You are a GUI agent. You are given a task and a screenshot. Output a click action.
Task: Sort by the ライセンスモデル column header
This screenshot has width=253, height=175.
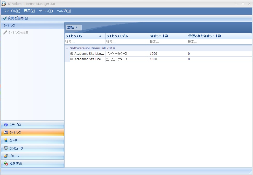click(127, 36)
